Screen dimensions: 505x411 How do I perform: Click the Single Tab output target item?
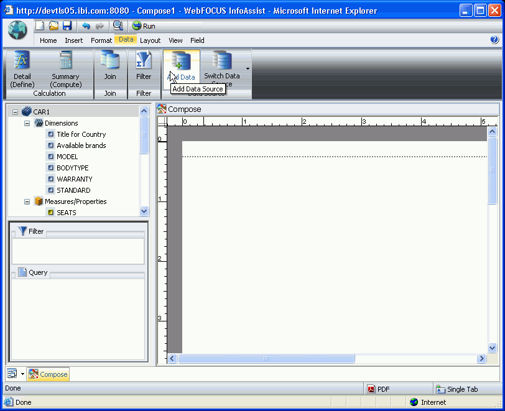pos(457,389)
